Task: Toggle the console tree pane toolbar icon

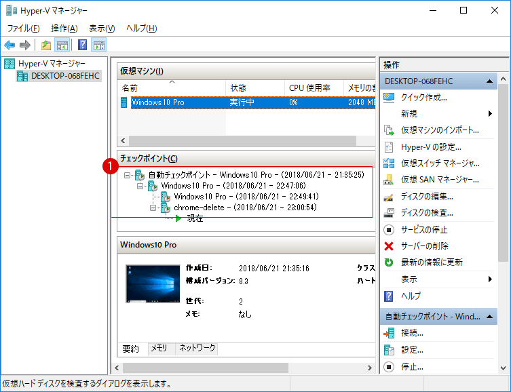Action: tap(62, 45)
